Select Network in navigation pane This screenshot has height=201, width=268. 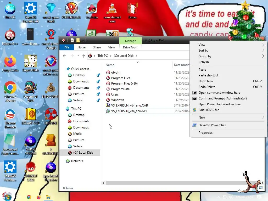click(x=77, y=161)
